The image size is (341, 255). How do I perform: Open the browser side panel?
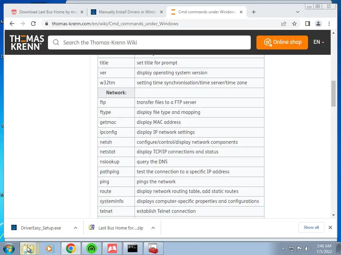tap(307, 24)
